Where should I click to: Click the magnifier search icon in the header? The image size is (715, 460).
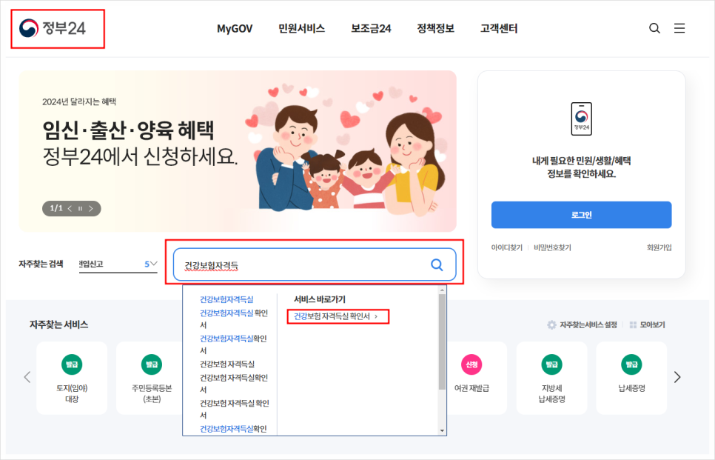[x=654, y=28]
